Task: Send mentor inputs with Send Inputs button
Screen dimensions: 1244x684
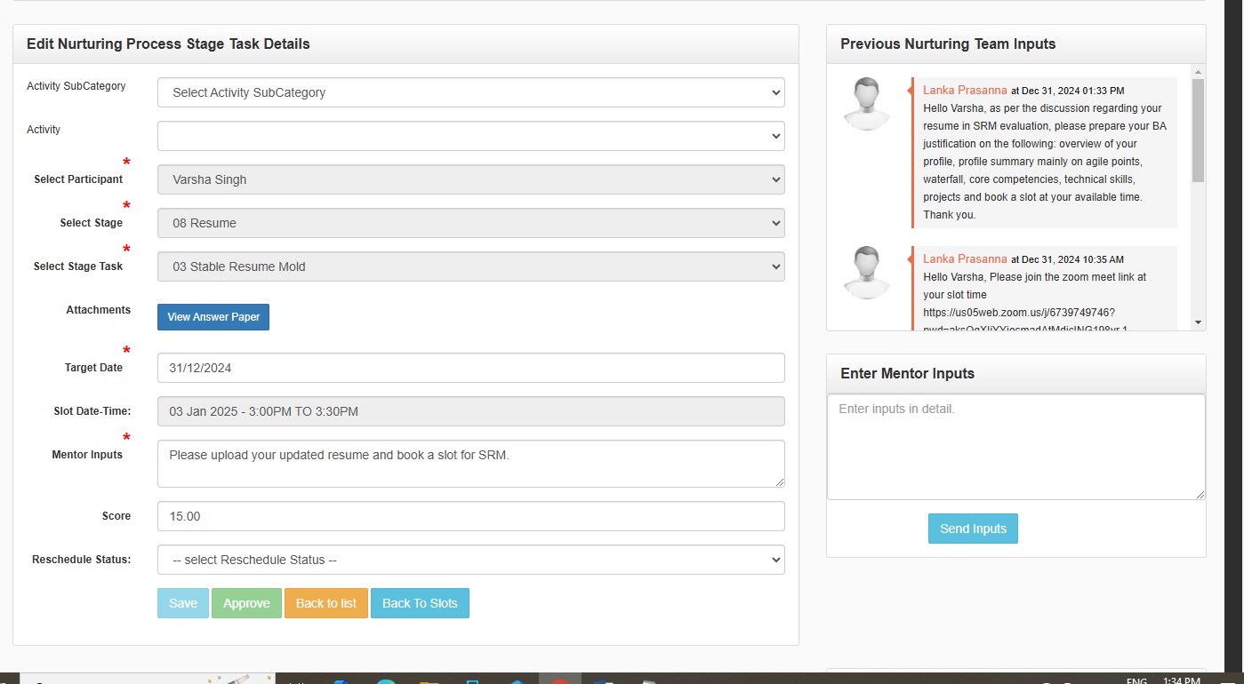Action: point(973,529)
